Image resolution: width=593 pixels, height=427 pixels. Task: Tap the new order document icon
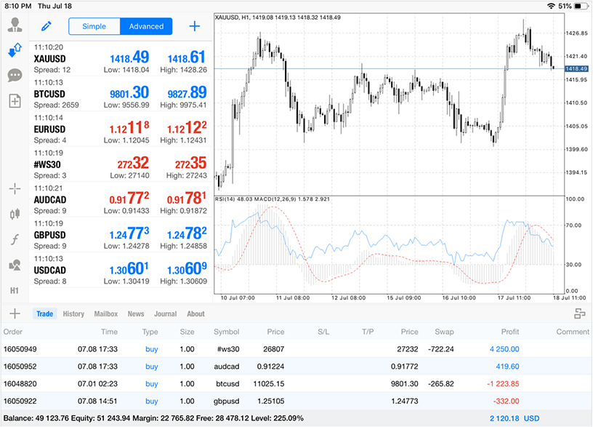[15, 101]
